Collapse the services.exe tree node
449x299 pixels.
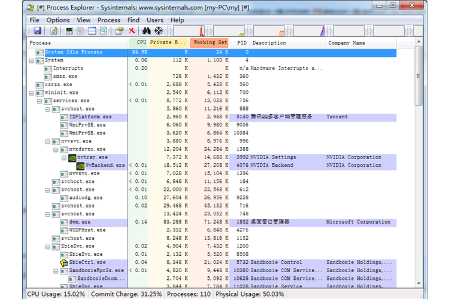coord(40,101)
